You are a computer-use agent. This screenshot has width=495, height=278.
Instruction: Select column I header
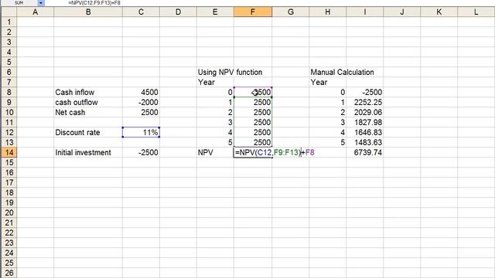(x=364, y=12)
